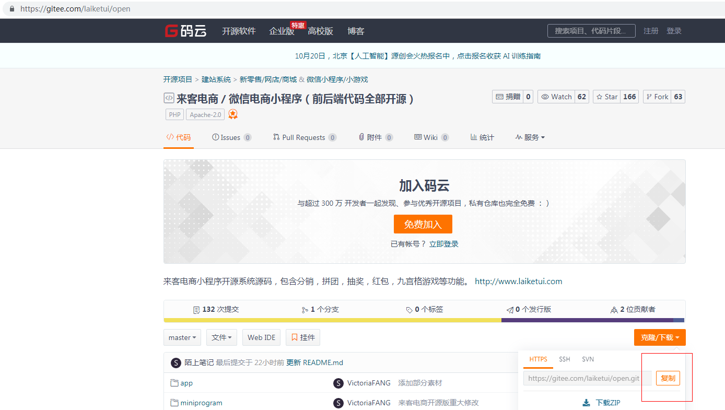725x410 pixels.
Task: Toggle the 克隆/下载 dropdown button
Action: [660, 337]
